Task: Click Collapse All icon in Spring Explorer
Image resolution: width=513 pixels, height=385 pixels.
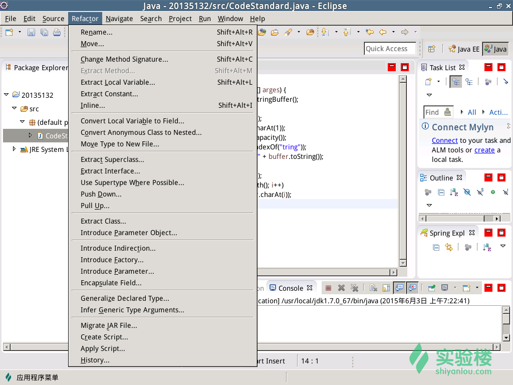Action: (436, 247)
